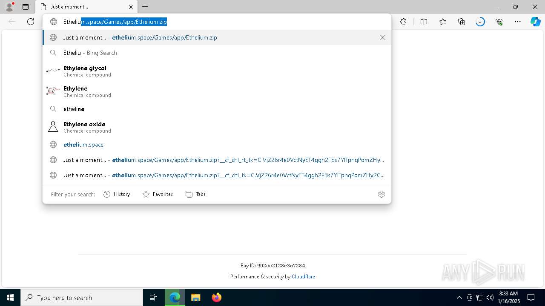
Task: Select suggestion with __cf_chl_rt_tk parameter
Action: tap(217, 160)
